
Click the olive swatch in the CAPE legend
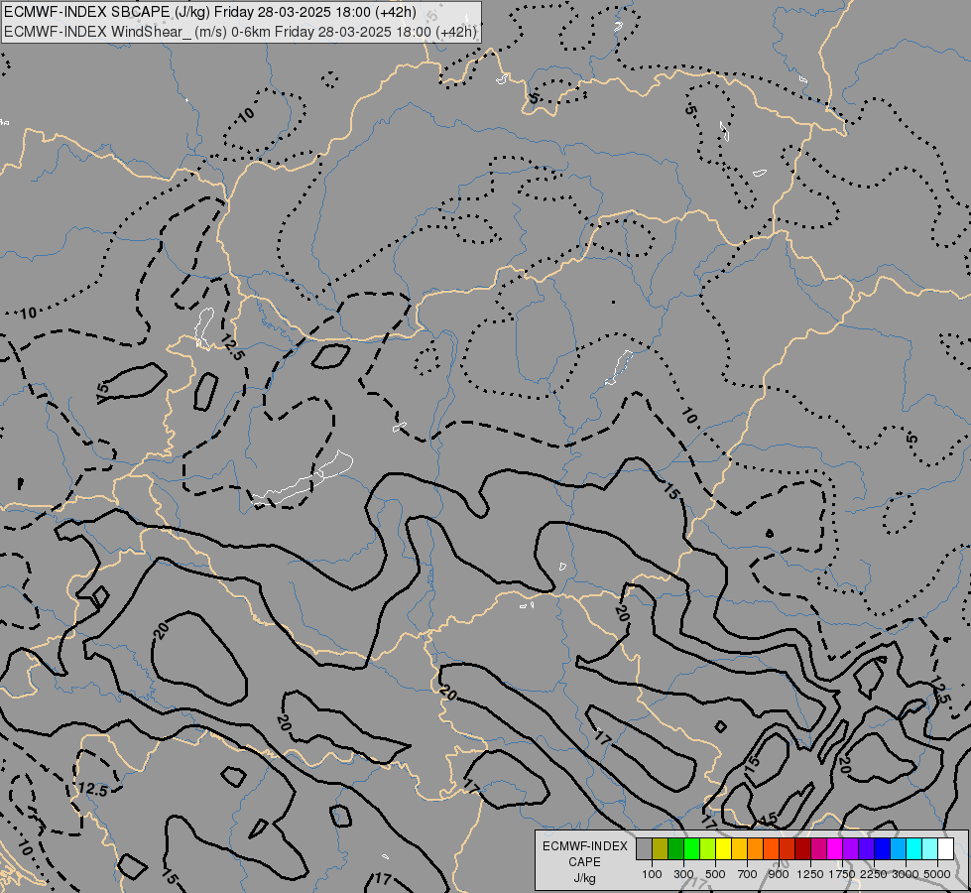tap(661, 849)
